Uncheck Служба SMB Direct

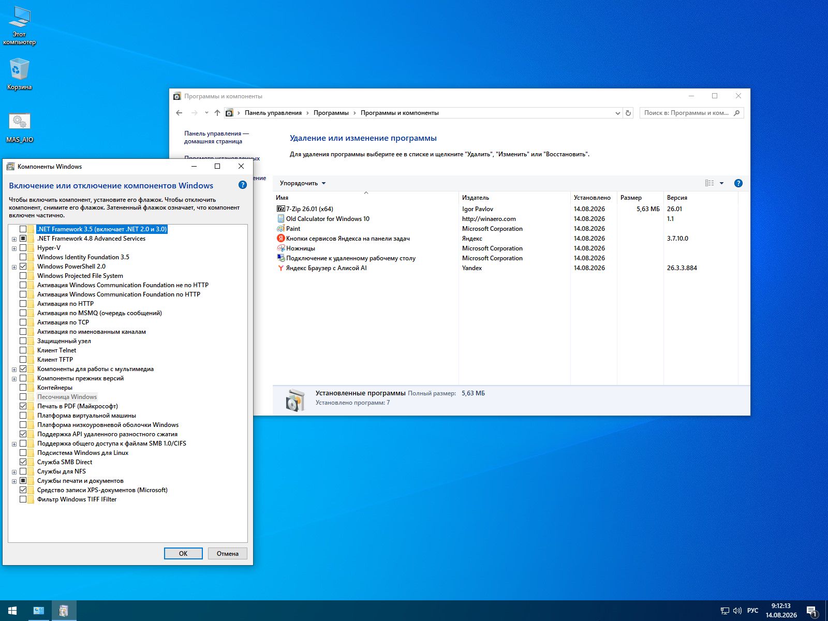(23, 462)
